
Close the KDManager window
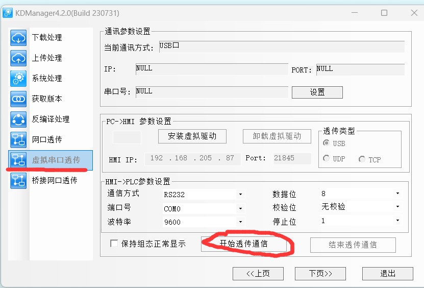(414, 13)
